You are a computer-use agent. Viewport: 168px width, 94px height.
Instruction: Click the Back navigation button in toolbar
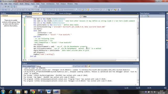tap(96, 10)
